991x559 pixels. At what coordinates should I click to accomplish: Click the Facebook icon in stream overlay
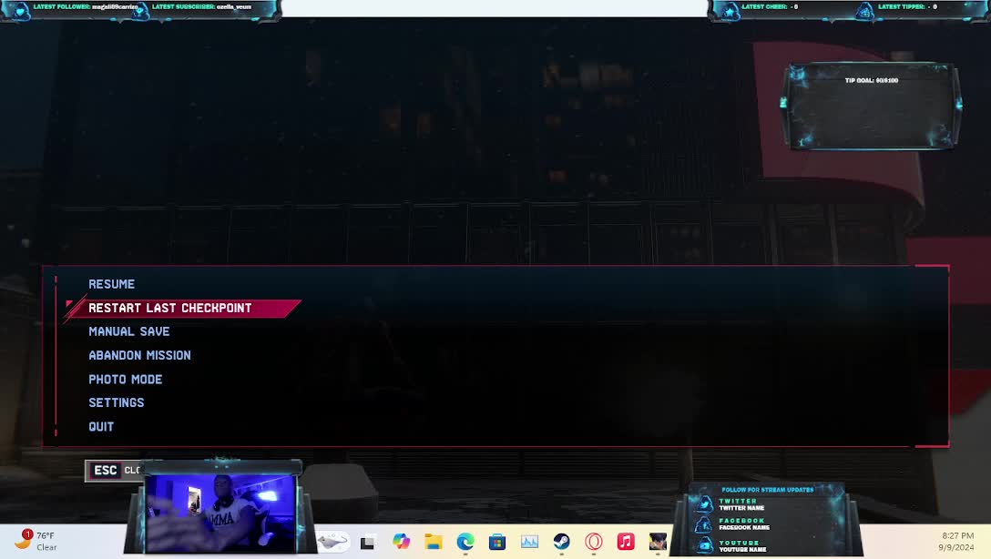pos(703,524)
